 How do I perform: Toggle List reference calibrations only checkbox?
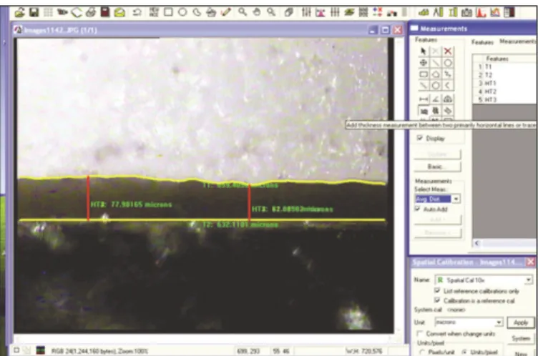point(437,291)
